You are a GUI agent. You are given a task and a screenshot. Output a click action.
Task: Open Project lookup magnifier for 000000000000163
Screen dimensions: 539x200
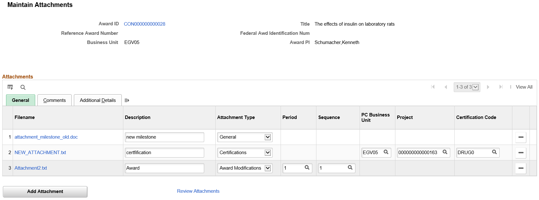445,152
